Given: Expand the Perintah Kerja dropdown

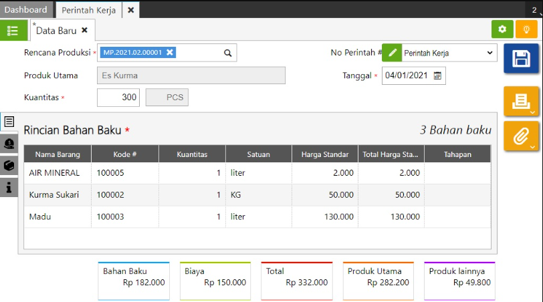Looking at the screenshot, I should point(490,53).
